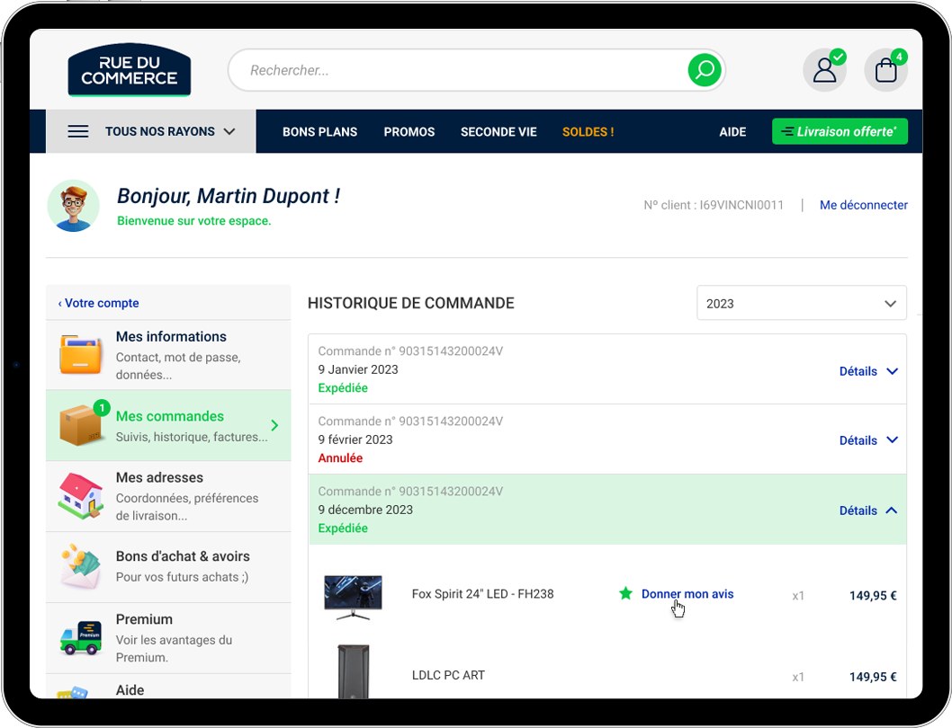Expand details of 9 février 2023 order
The width and height of the screenshot is (952, 728).
(x=868, y=440)
